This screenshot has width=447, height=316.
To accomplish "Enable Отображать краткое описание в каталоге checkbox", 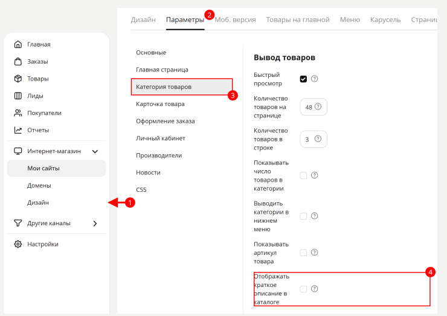I will pos(303,289).
